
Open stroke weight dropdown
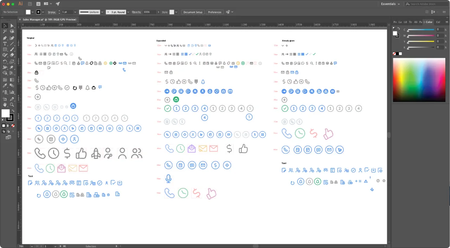pyautogui.click(x=75, y=12)
